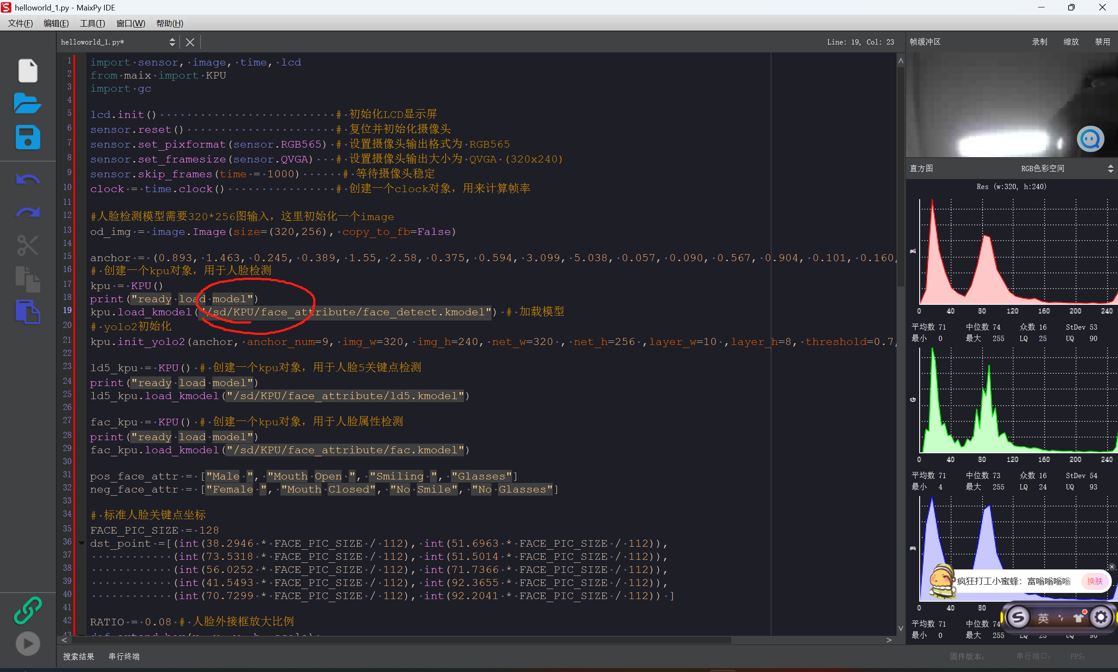The width and height of the screenshot is (1118, 672).
Task: Click the scissors Cut icon
Action: click(x=28, y=245)
